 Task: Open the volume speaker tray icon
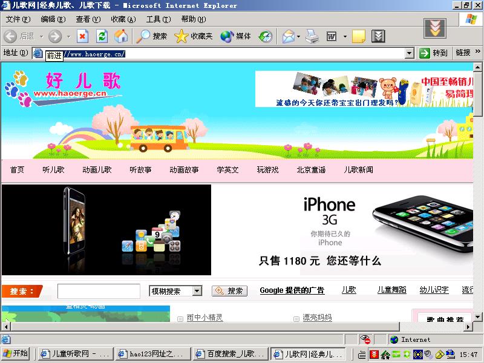(x=428, y=355)
